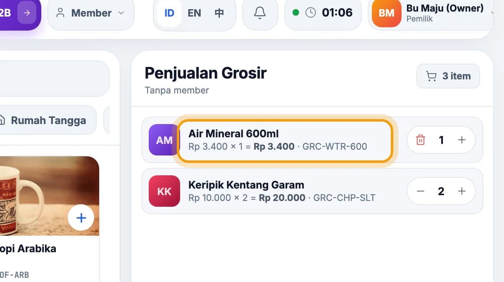The width and height of the screenshot is (504, 282).
Task: Open the Member dropdown
Action: tap(91, 13)
